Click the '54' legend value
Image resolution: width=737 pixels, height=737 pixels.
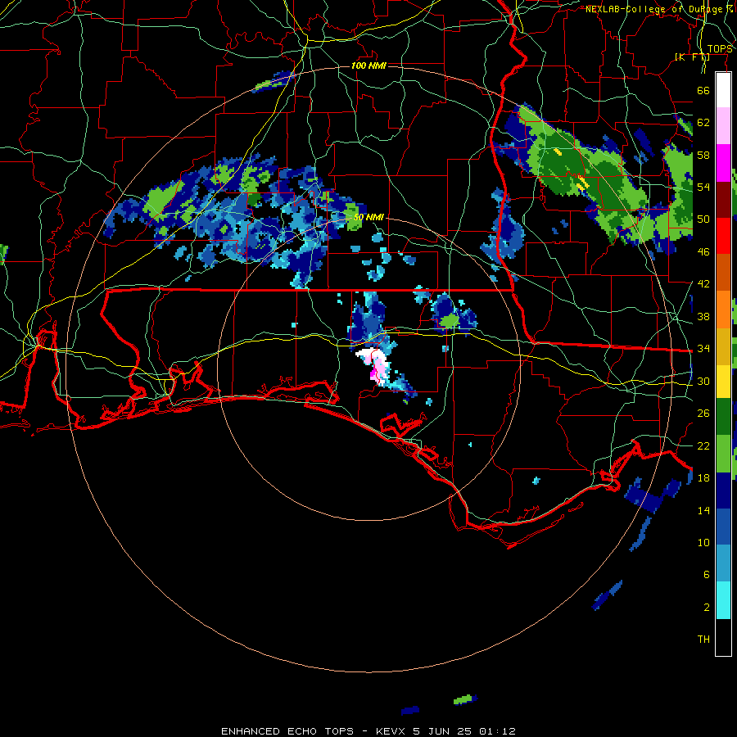703,187
